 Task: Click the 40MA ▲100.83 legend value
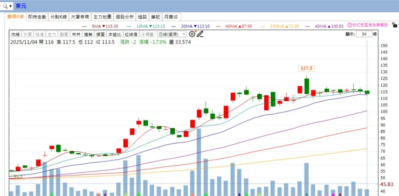click(329, 26)
